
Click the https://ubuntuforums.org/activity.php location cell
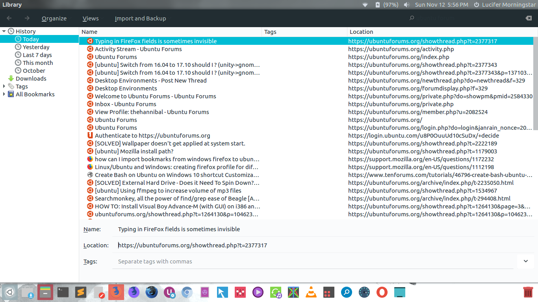click(401, 49)
